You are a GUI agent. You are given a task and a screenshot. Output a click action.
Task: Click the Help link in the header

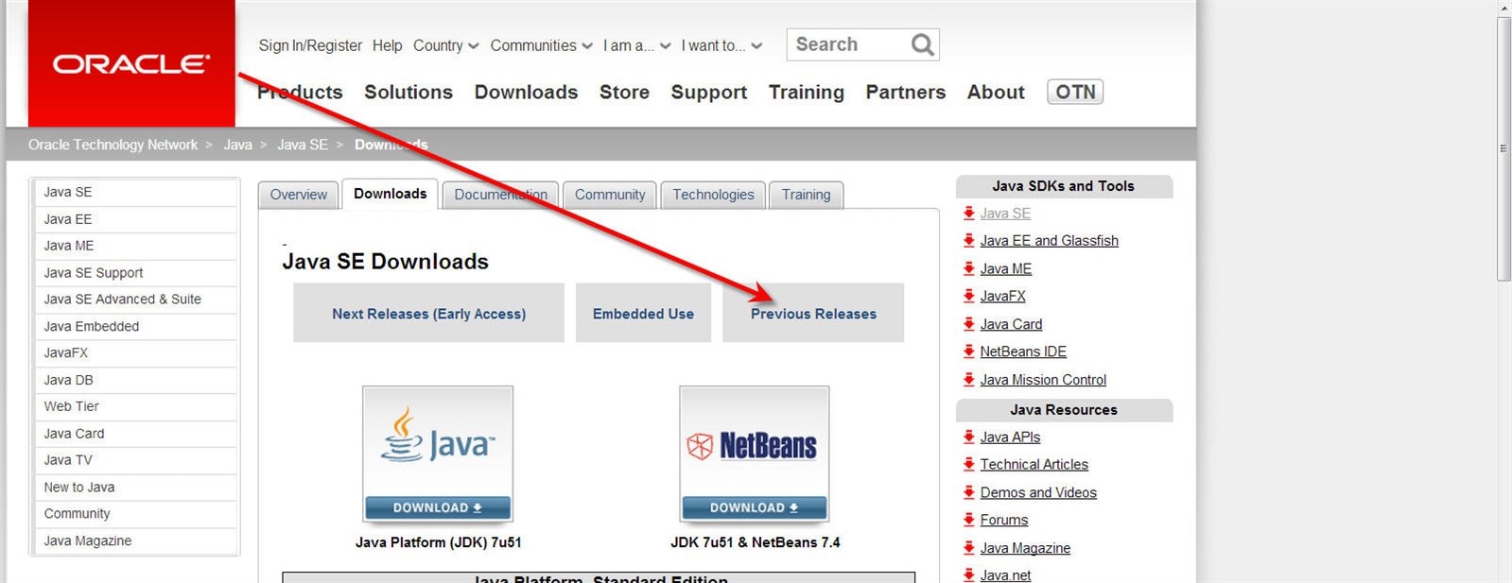coord(387,45)
